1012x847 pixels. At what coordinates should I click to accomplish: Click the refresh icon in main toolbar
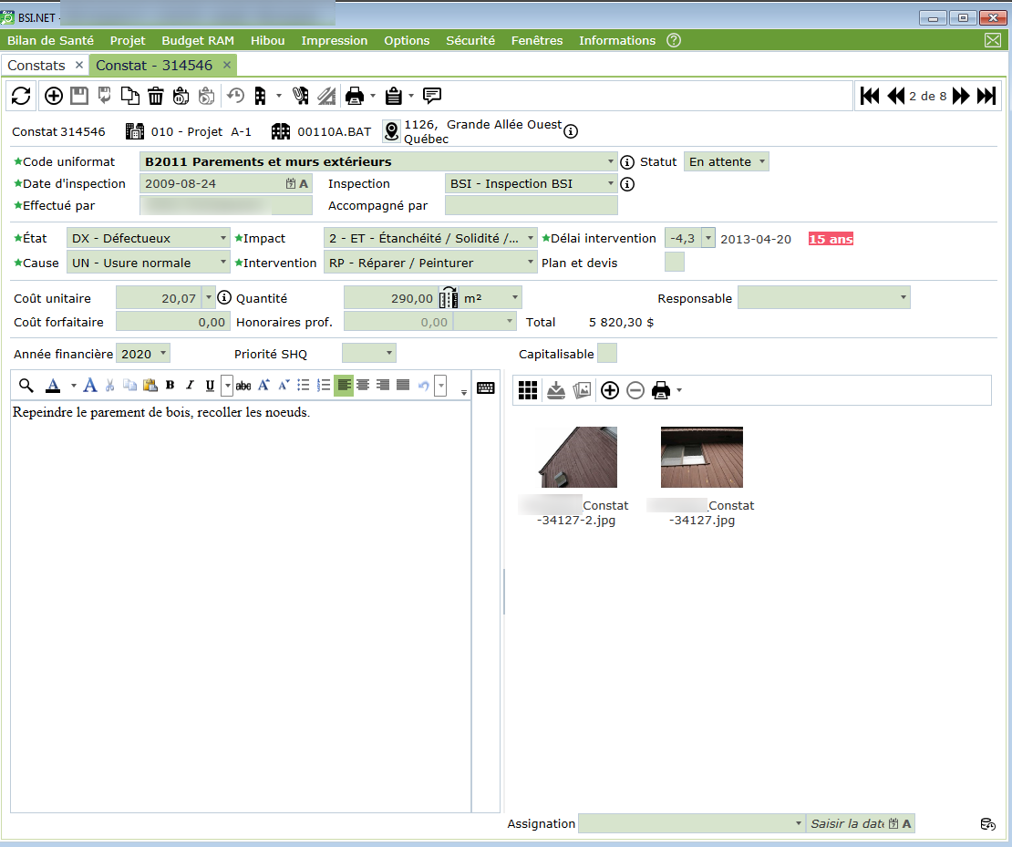click(x=21, y=96)
